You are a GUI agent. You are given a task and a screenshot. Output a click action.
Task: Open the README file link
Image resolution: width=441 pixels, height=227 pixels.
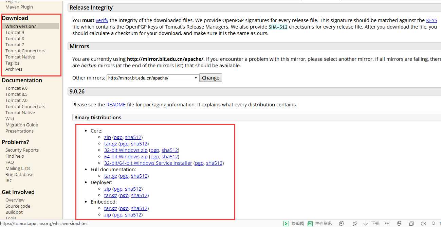pyautogui.click(x=116, y=105)
